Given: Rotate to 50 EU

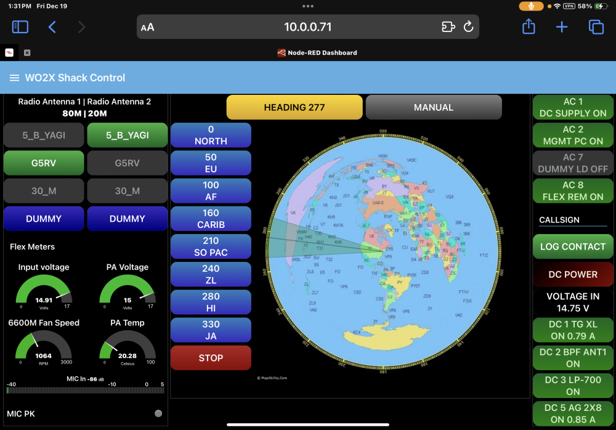Looking at the screenshot, I should coord(211,163).
